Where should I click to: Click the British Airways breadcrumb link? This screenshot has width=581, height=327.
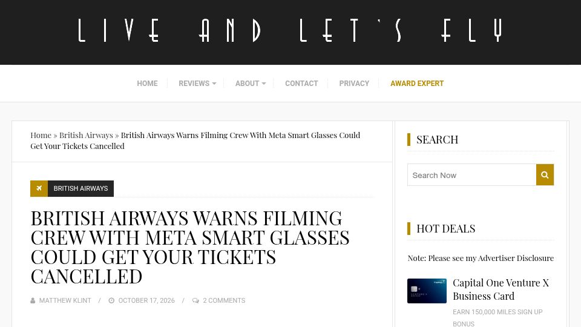coord(86,135)
